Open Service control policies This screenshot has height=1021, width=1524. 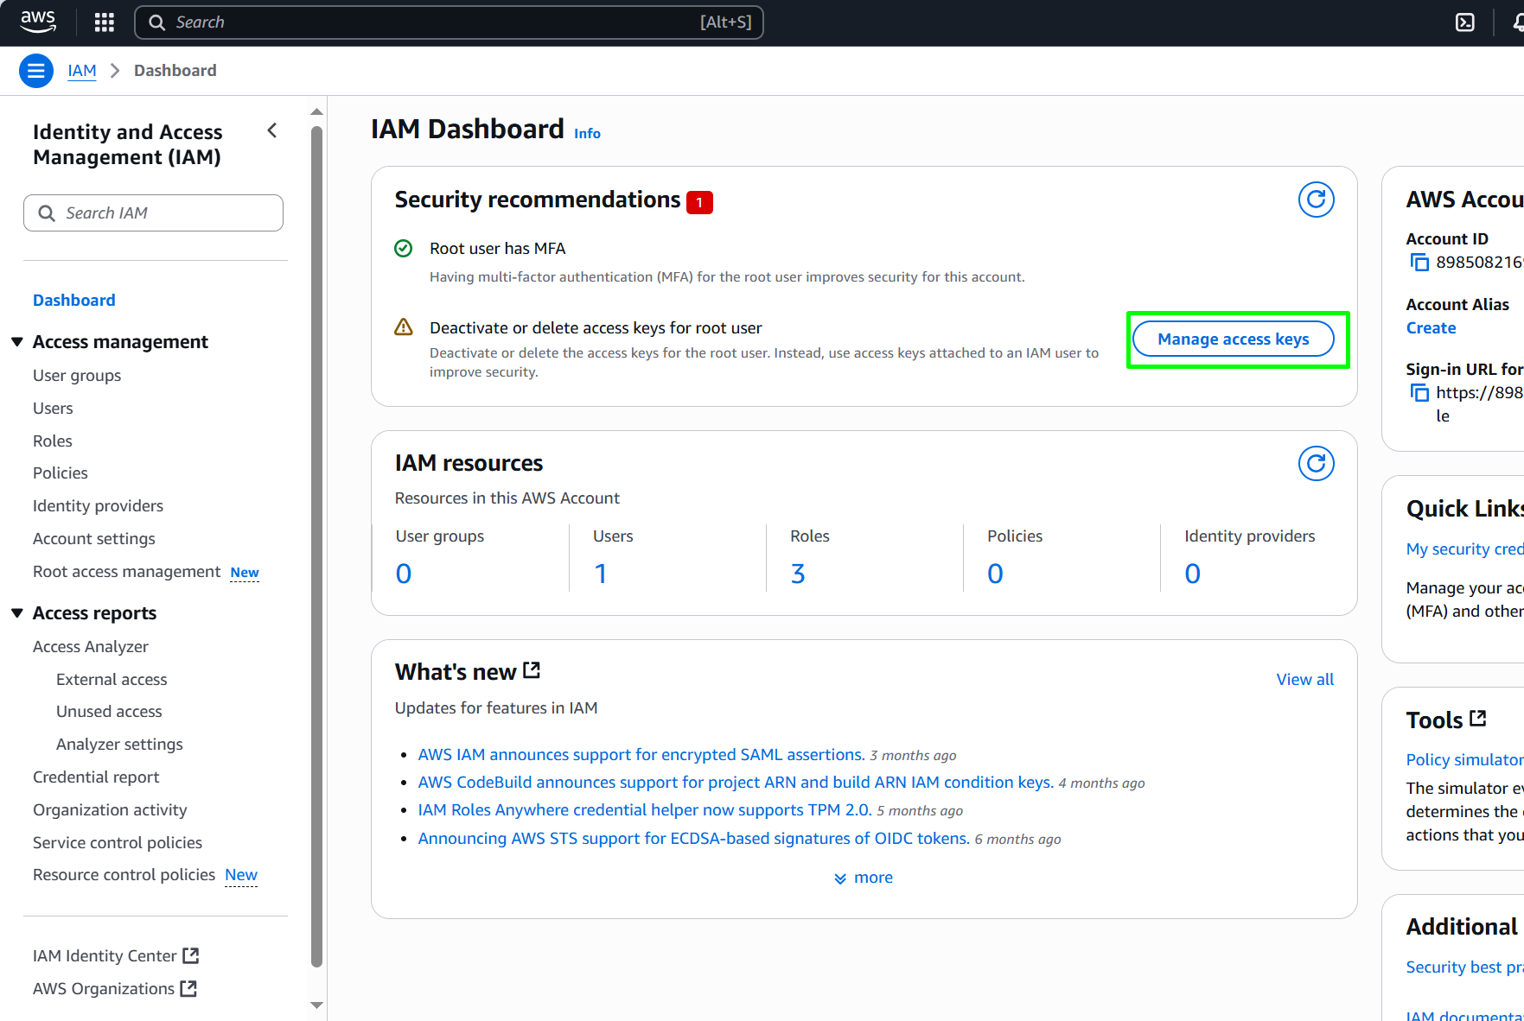[118, 843]
